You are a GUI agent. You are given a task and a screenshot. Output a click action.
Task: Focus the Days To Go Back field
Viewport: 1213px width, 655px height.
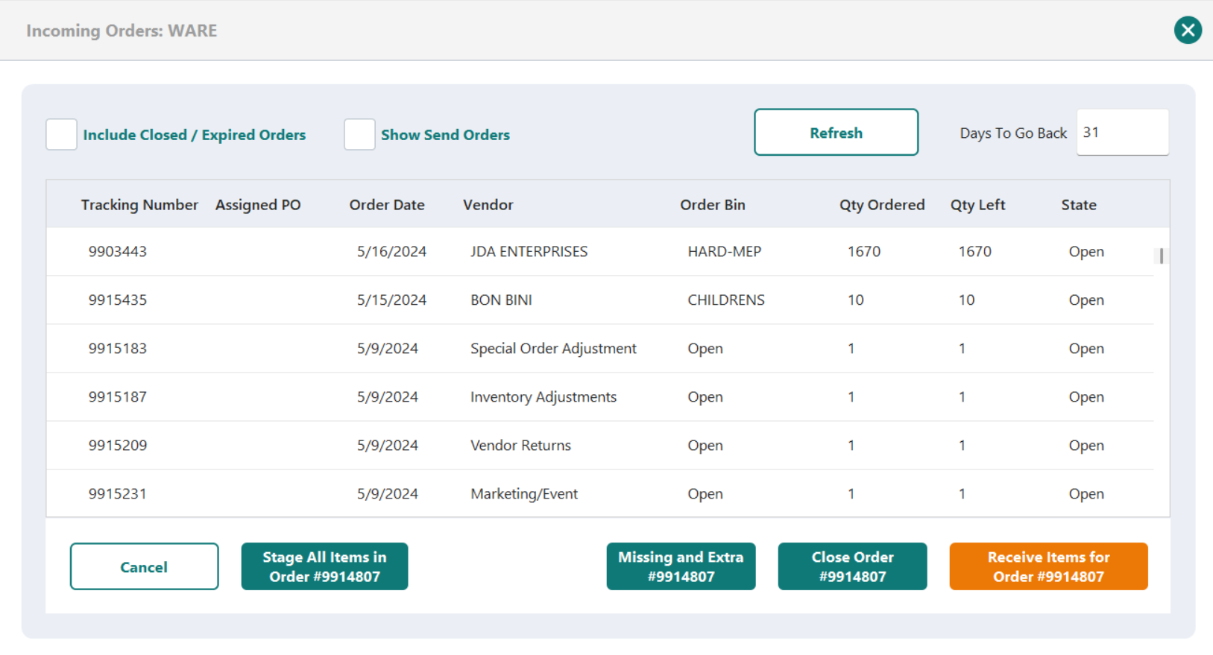click(1122, 133)
